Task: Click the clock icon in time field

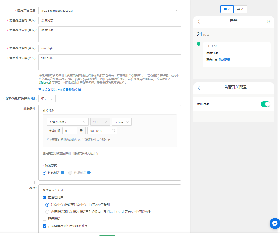Action: (113, 131)
